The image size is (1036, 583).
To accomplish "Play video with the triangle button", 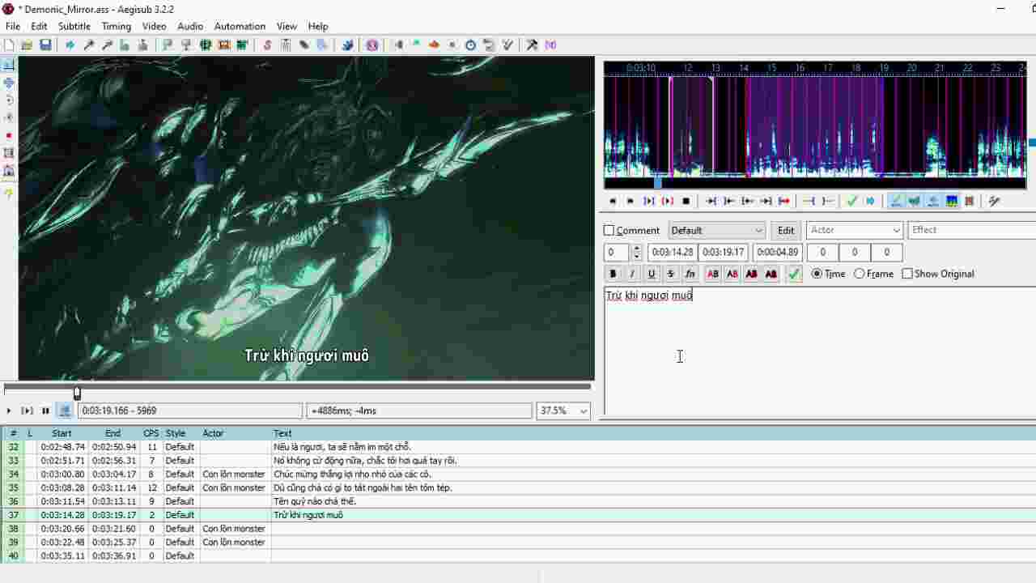I will point(9,411).
